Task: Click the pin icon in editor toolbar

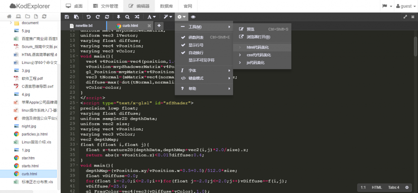Action: point(118,17)
